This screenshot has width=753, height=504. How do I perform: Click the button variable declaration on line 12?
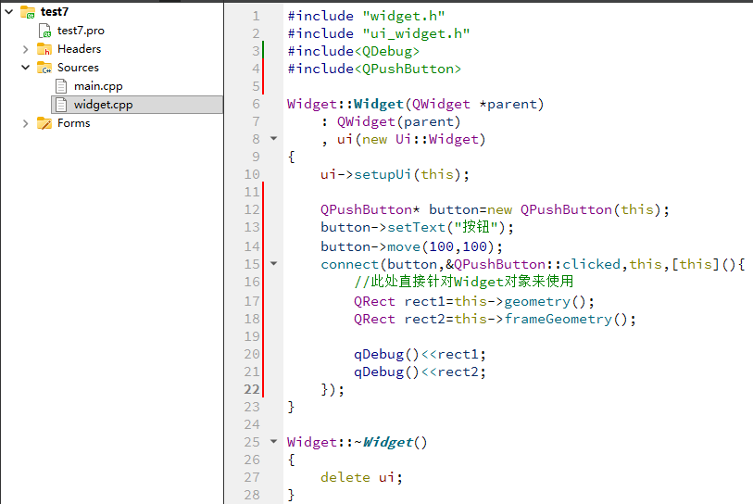point(454,210)
